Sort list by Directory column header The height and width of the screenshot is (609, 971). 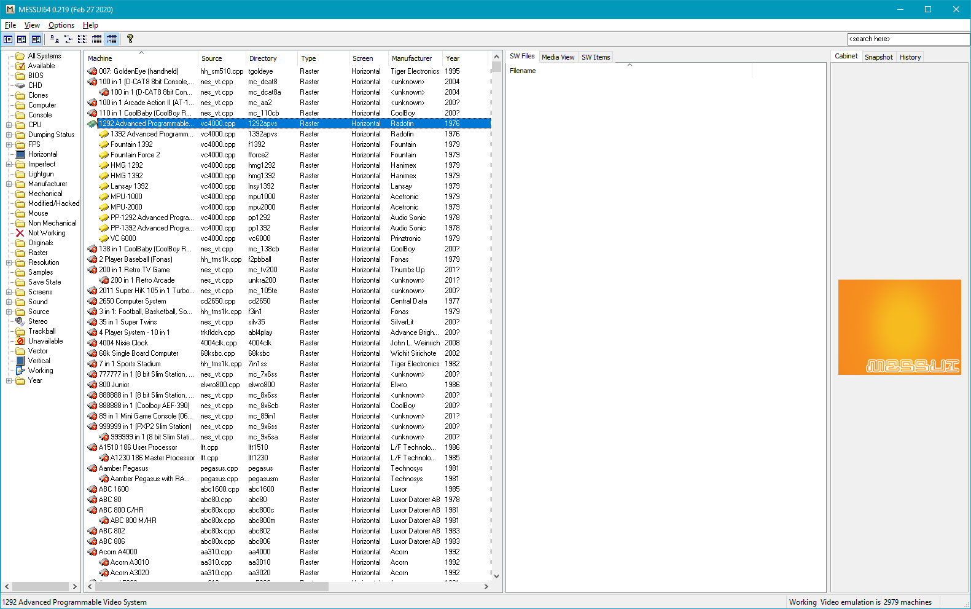[271, 58]
